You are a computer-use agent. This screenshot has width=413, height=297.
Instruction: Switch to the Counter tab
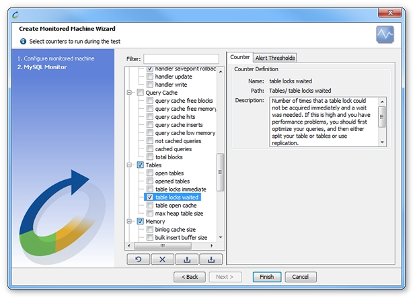coord(240,57)
